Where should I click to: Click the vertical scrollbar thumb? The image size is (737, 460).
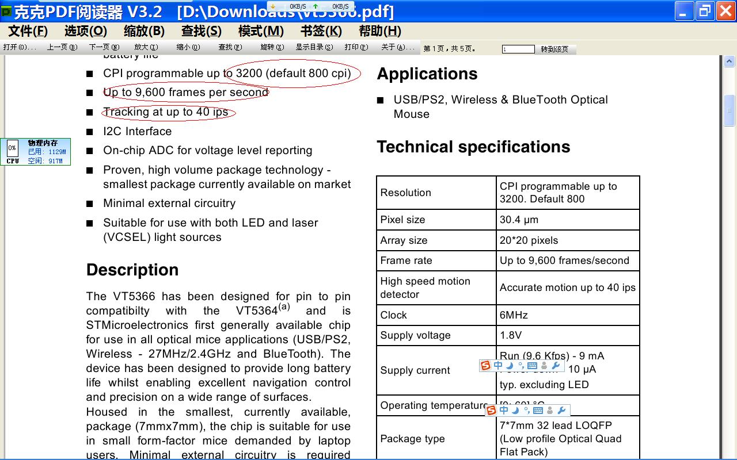tap(729, 110)
